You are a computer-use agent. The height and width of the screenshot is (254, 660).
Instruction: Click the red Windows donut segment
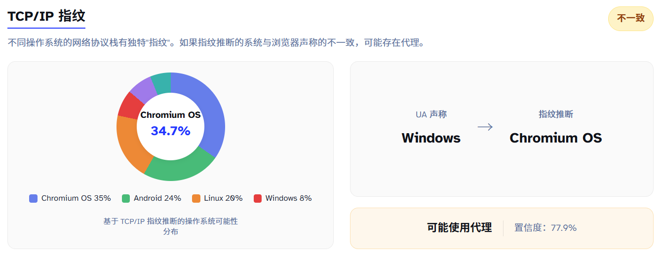pyautogui.click(x=128, y=105)
